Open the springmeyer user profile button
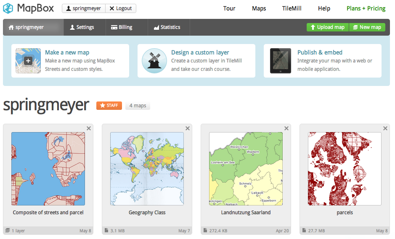 coord(84,8)
